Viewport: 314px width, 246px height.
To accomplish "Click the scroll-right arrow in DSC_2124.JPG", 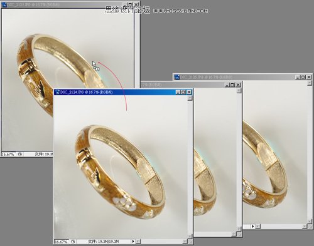I will (x=185, y=242).
